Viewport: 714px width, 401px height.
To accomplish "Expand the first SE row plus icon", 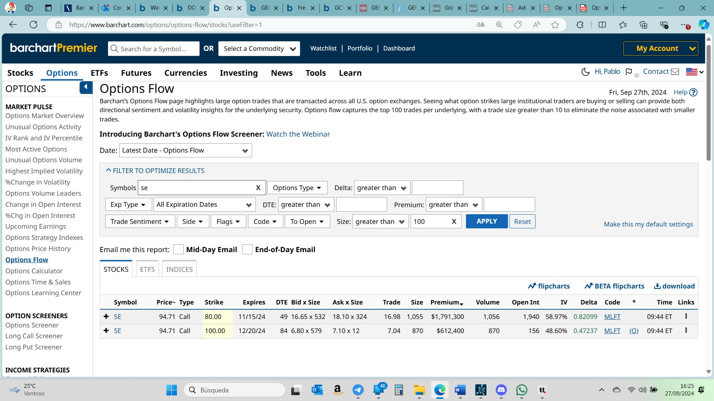I will click(106, 316).
